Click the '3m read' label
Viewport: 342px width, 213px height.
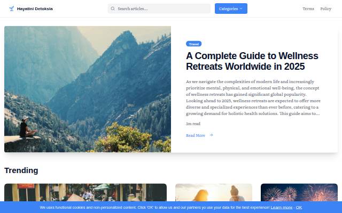[193, 124]
